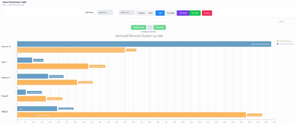This screenshot has width=295, height=125.
Task: Click the Next Page button
Action: [160, 27]
